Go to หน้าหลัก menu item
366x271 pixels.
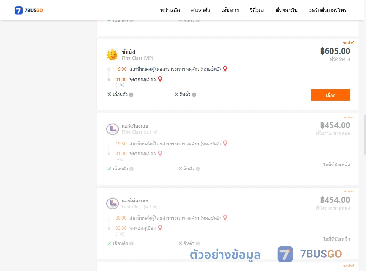(170, 10)
